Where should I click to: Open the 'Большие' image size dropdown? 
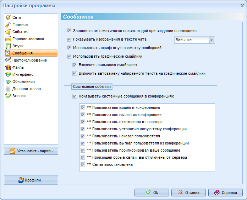(212, 40)
